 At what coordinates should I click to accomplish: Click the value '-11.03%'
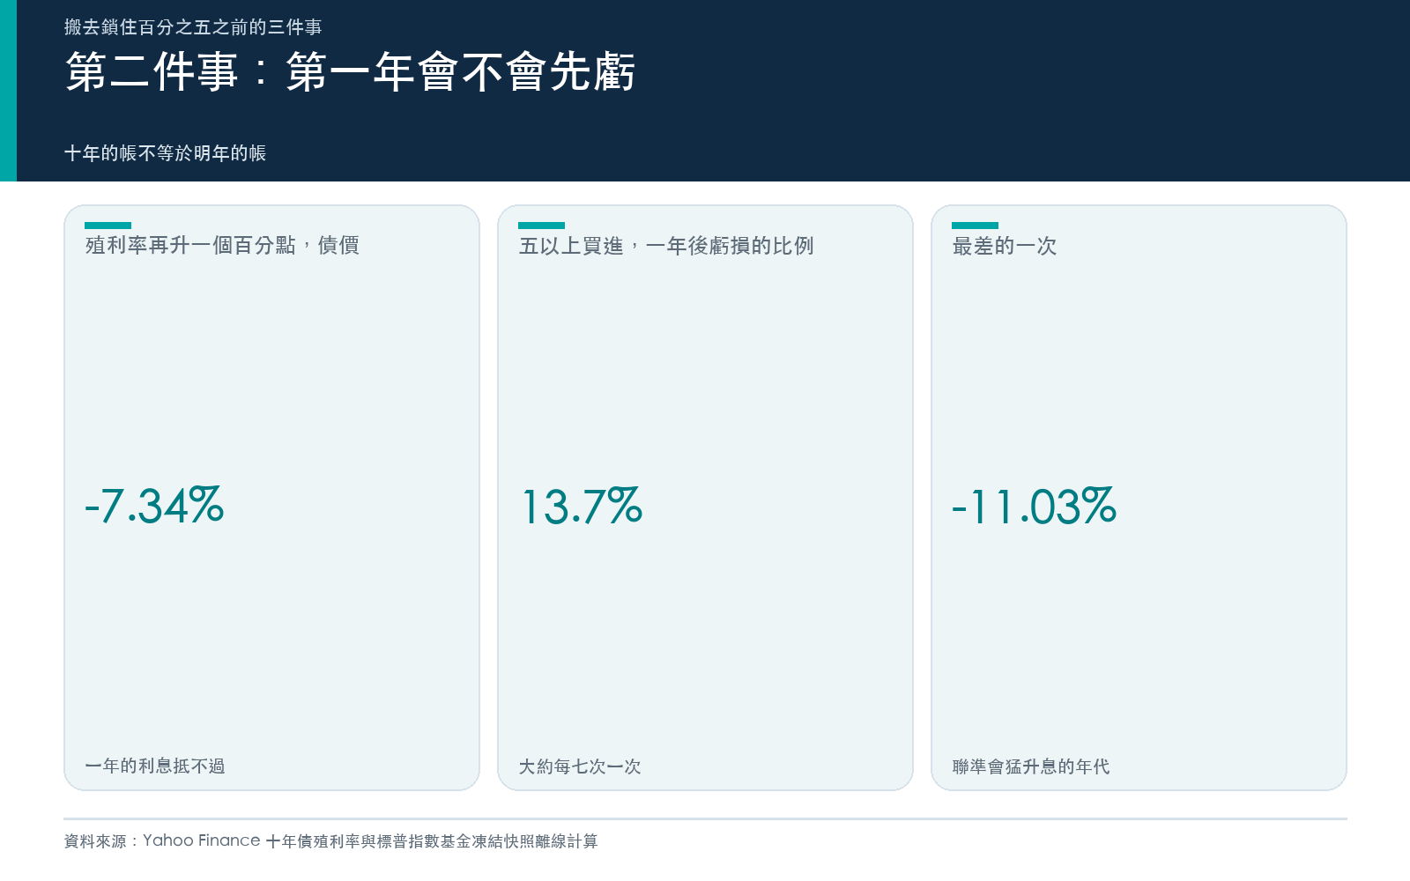tap(1035, 506)
